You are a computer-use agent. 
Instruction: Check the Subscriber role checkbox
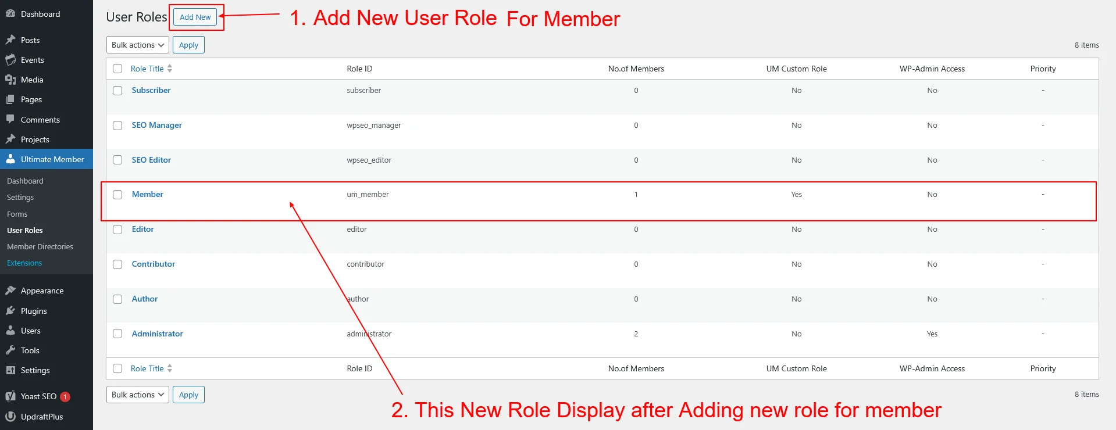pyautogui.click(x=117, y=91)
